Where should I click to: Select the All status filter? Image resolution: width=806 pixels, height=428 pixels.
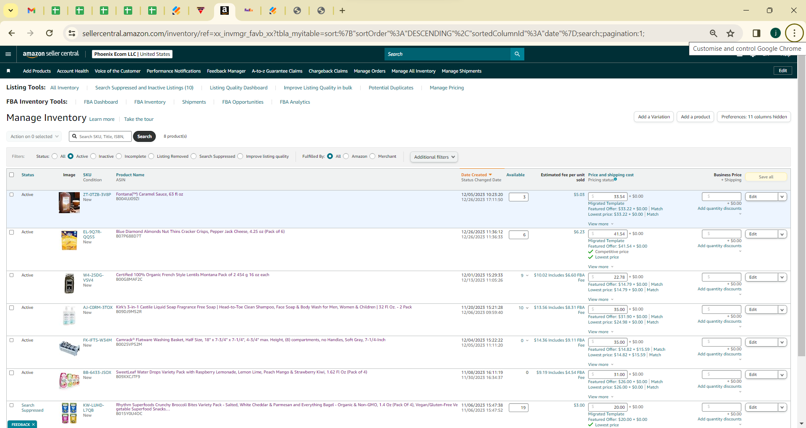[x=55, y=156]
